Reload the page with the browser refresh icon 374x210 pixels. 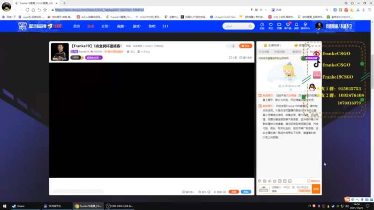pos(28,10)
